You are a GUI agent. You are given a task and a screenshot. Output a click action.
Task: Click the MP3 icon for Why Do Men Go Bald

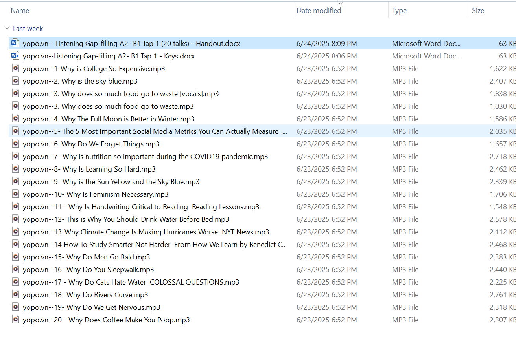click(x=15, y=257)
